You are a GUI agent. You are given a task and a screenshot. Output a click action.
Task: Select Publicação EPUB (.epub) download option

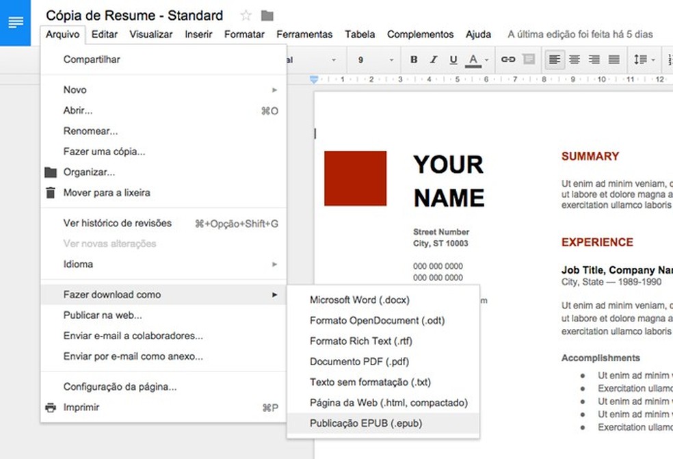[366, 423]
